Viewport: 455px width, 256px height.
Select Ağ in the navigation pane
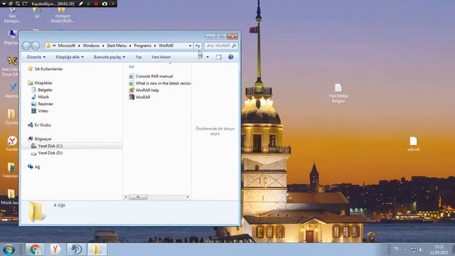click(x=33, y=167)
